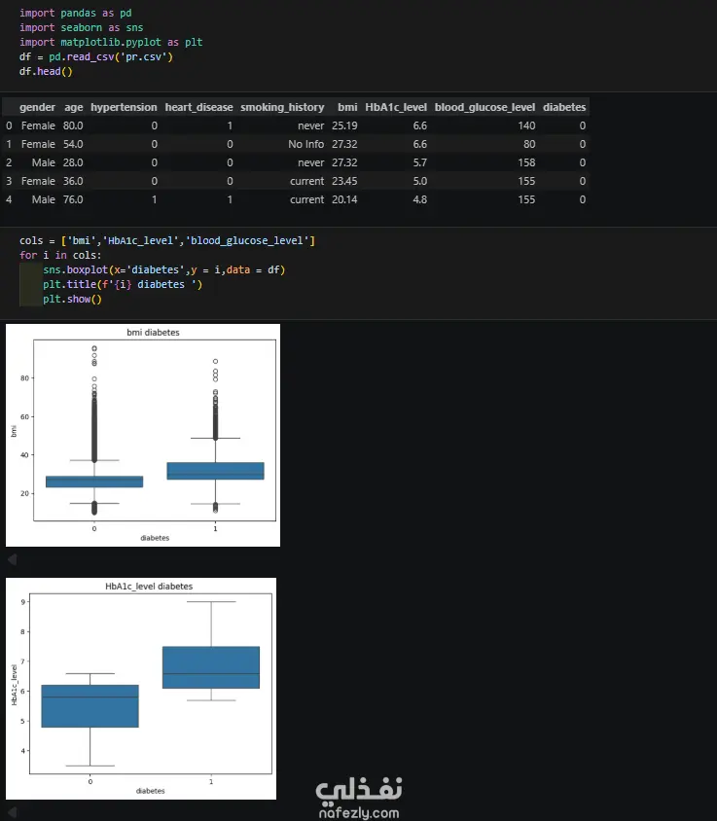
Task: Click the blue box for diabetes 1 in bmi plot
Action: 215,471
